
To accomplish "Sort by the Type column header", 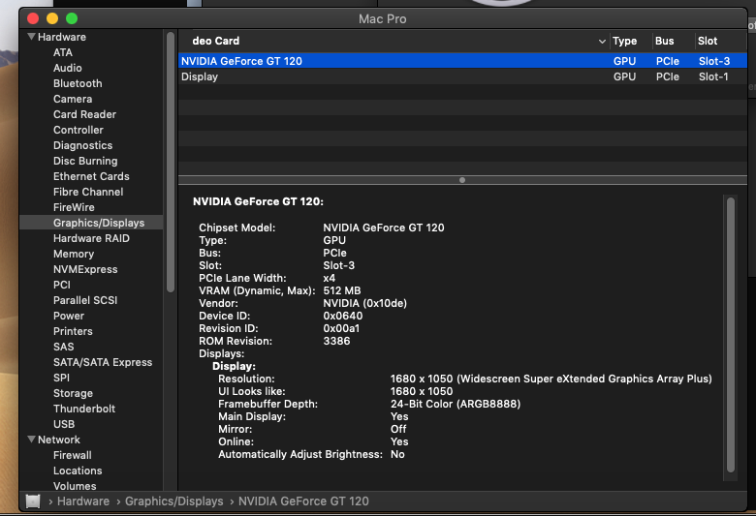I will pyautogui.click(x=631, y=41).
